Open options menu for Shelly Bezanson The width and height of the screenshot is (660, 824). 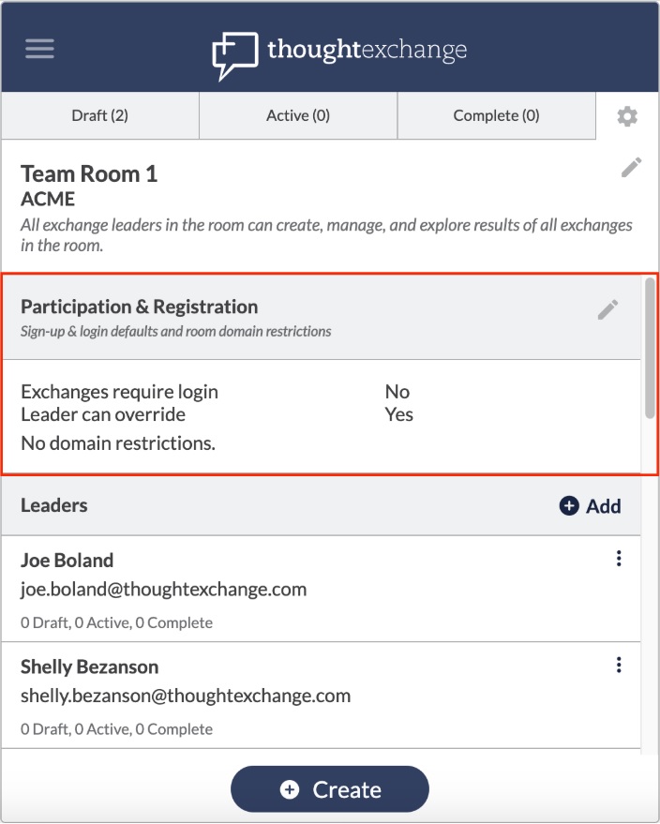[x=619, y=665]
